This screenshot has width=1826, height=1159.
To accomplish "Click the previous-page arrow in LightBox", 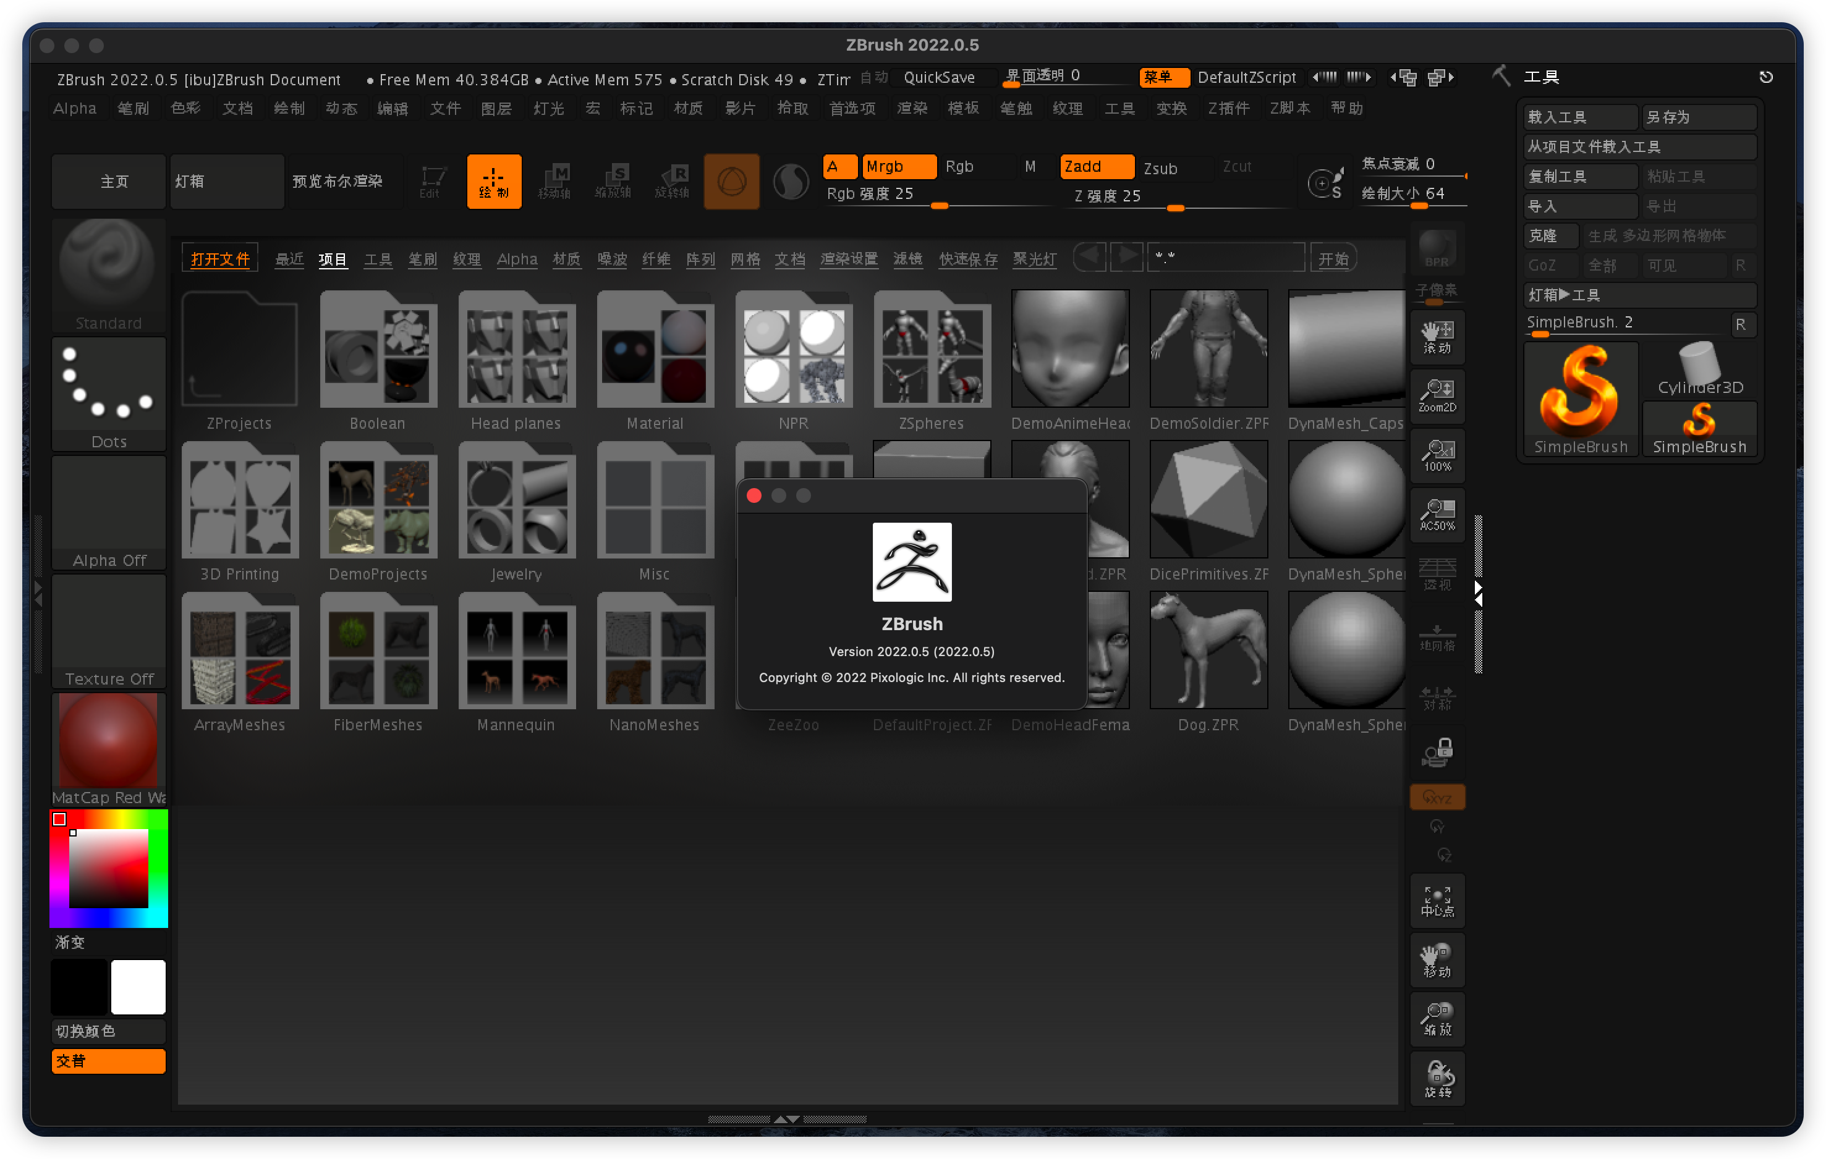I will pyautogui.click(x=1090, y=256).
